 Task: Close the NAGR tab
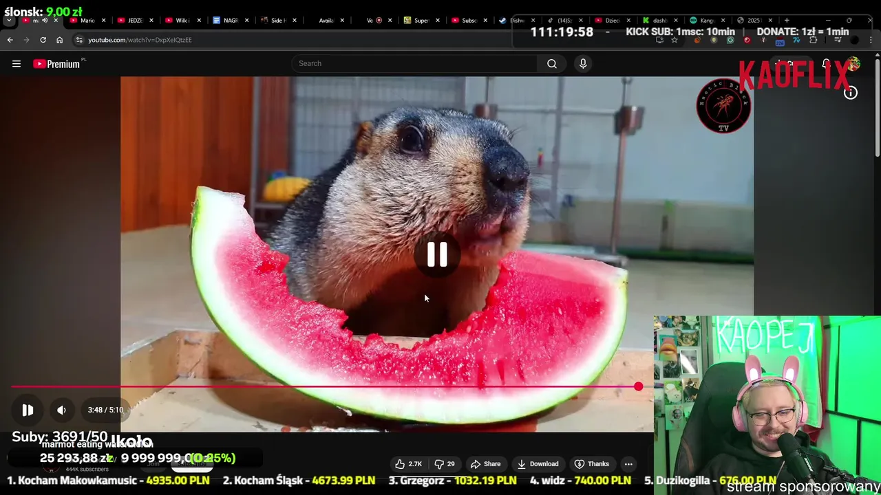click(246, 20)
